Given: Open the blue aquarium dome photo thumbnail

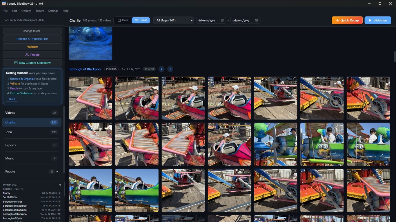Looking at the screenshot, I should [90, 43].
